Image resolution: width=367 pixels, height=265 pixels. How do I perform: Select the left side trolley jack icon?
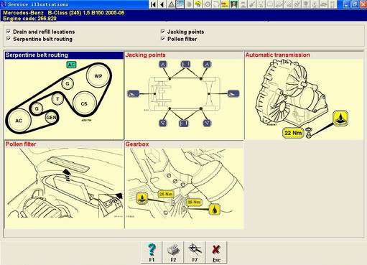click(134, 93)
